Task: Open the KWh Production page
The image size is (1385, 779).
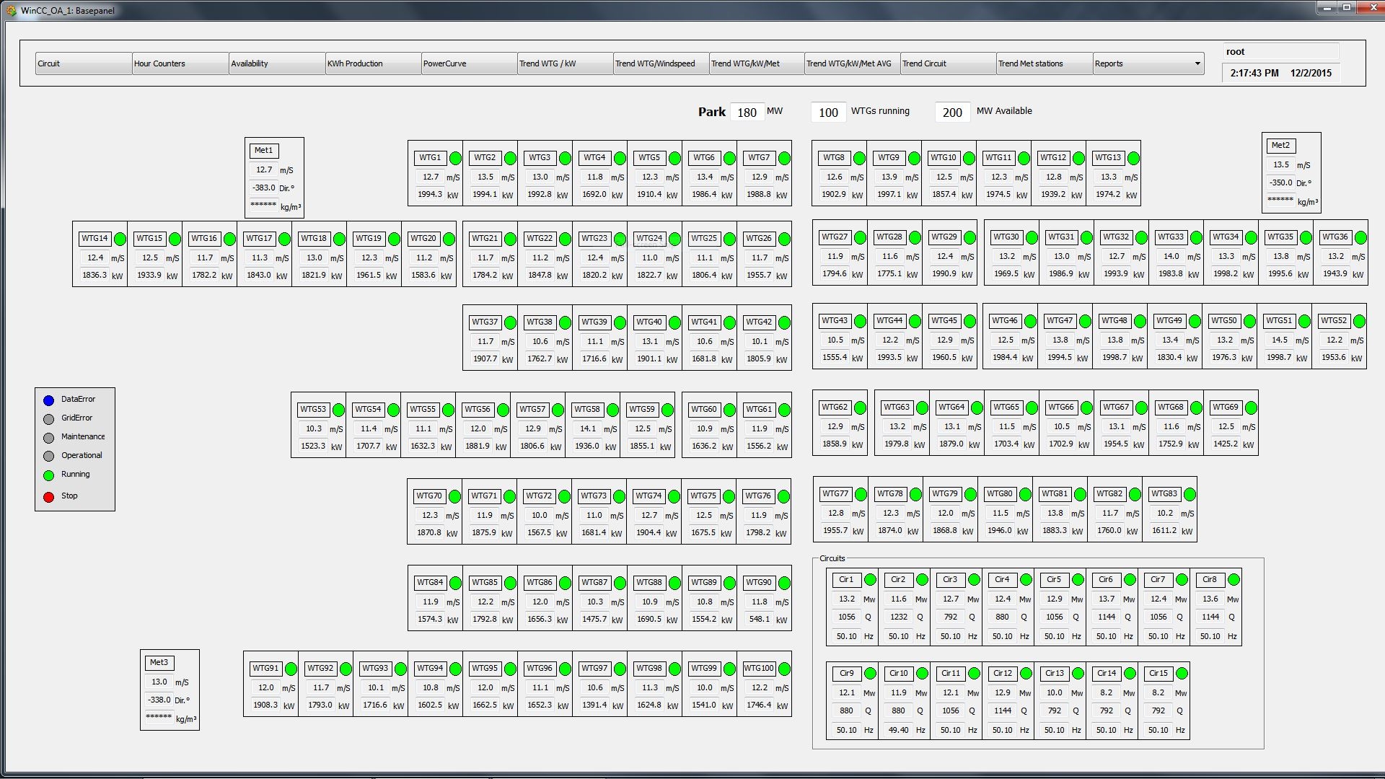Action: point(373,63)
